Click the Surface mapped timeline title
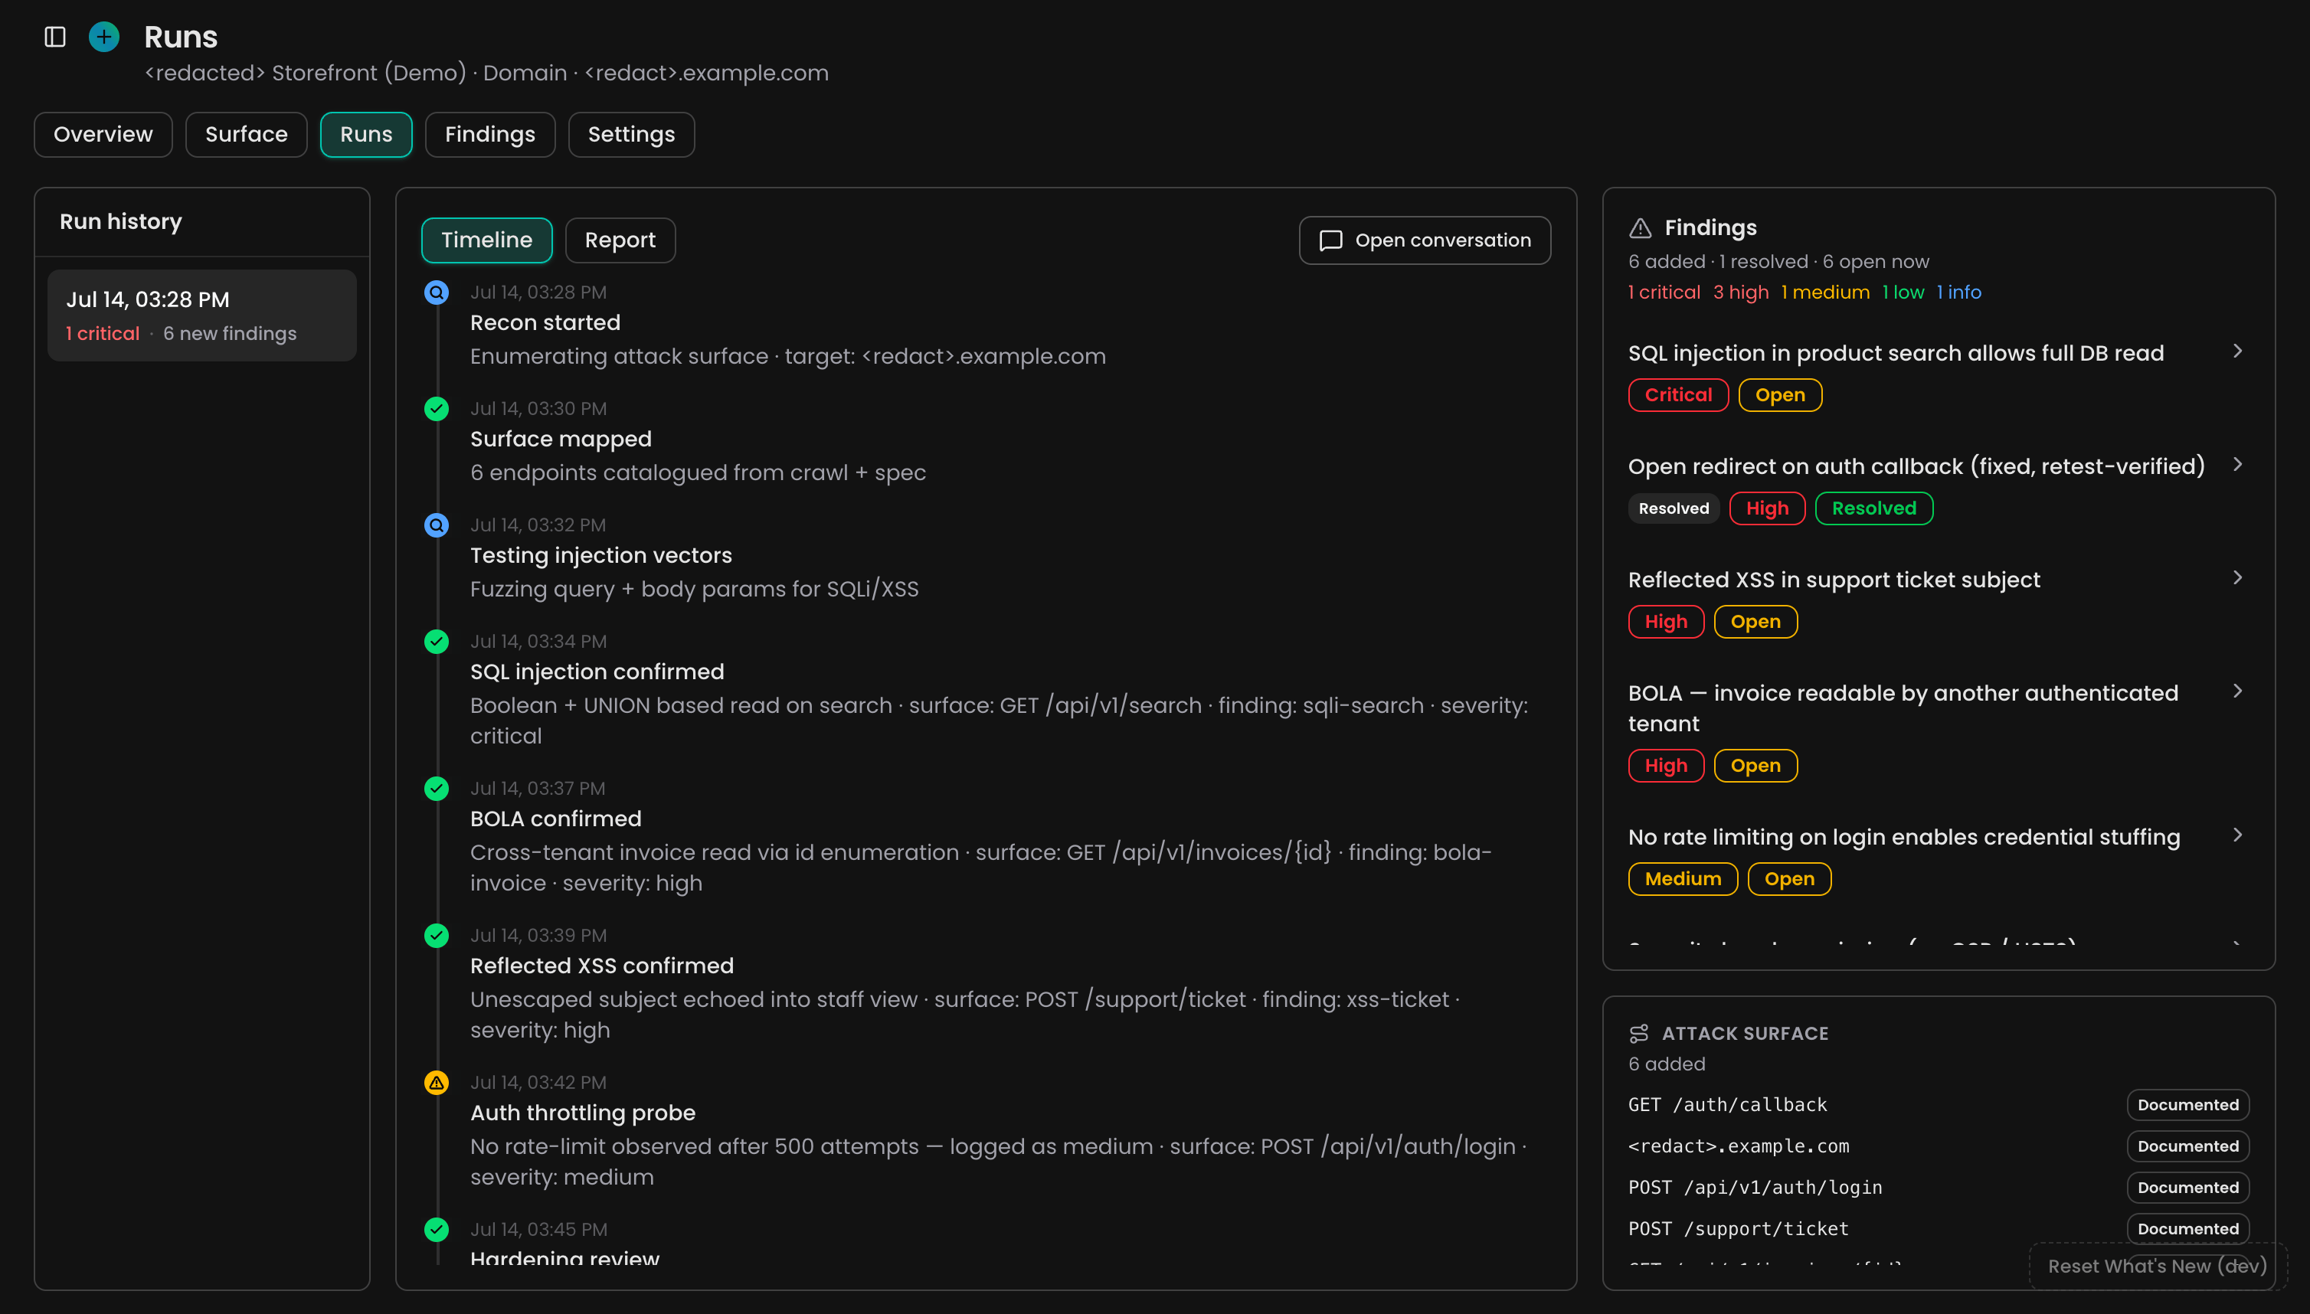The height and width of the screenshot is (1314, 2310). tap(561, 440)
